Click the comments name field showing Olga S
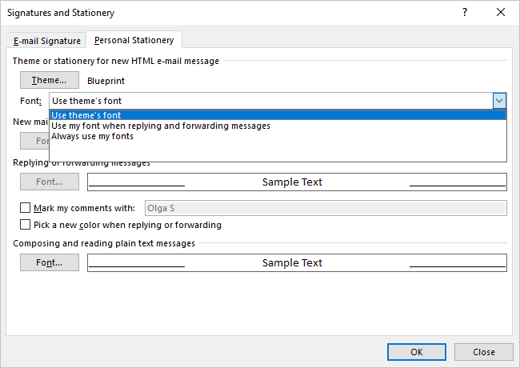The height and width of the screenshot is (368, 520). pyautogui.click(x=326, y=208)
